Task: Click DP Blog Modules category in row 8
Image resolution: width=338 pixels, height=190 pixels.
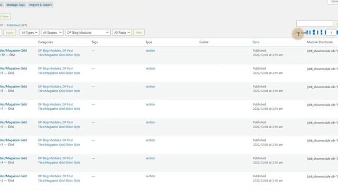Action: [x=49, y=87]
